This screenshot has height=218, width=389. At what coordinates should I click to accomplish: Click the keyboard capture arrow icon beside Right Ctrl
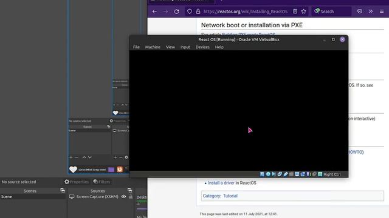[x=320, y=174]
